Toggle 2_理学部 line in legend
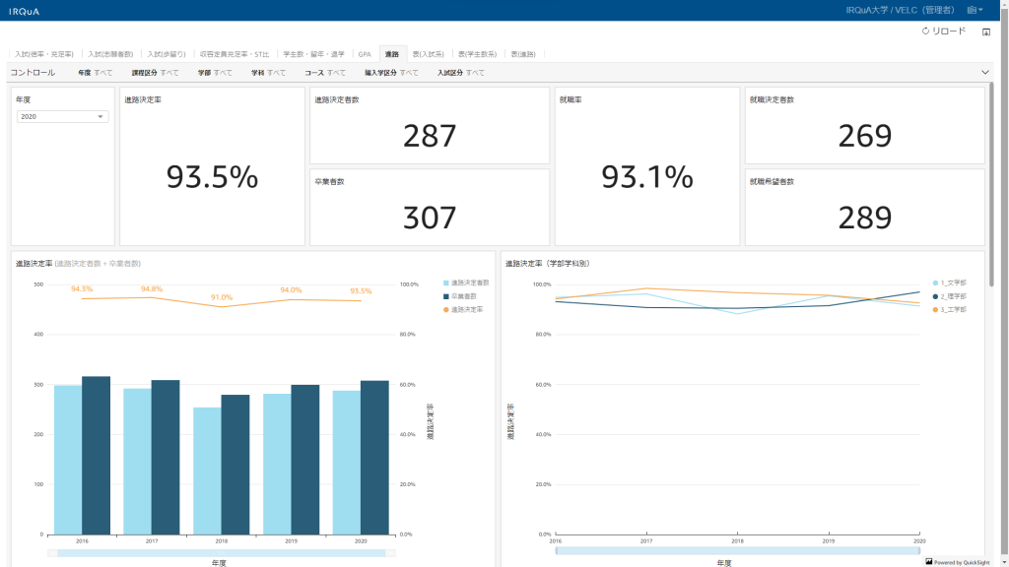Screen dimensions: 1009x567 [x=935, y=296]
